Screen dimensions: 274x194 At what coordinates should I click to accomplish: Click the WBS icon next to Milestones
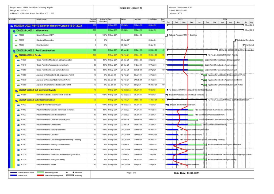pyautogui.click(x=14, y=31)
